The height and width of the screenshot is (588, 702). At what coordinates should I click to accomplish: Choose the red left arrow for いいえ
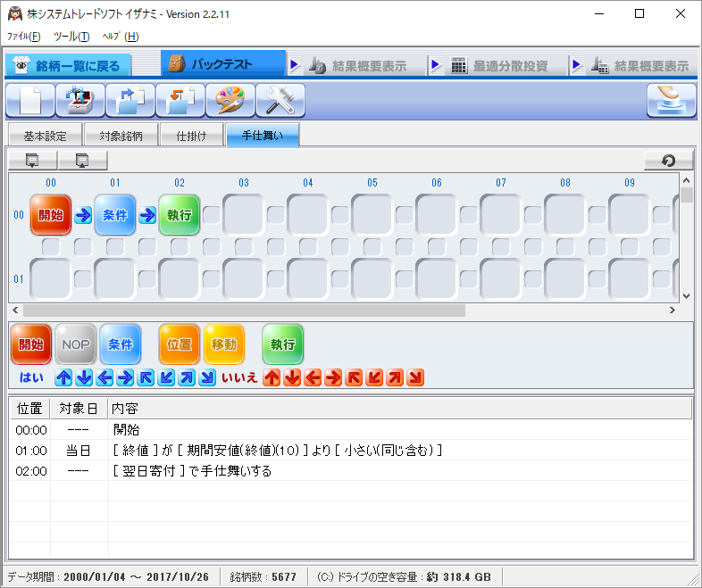pyautogui.click(x=313, y=377)
